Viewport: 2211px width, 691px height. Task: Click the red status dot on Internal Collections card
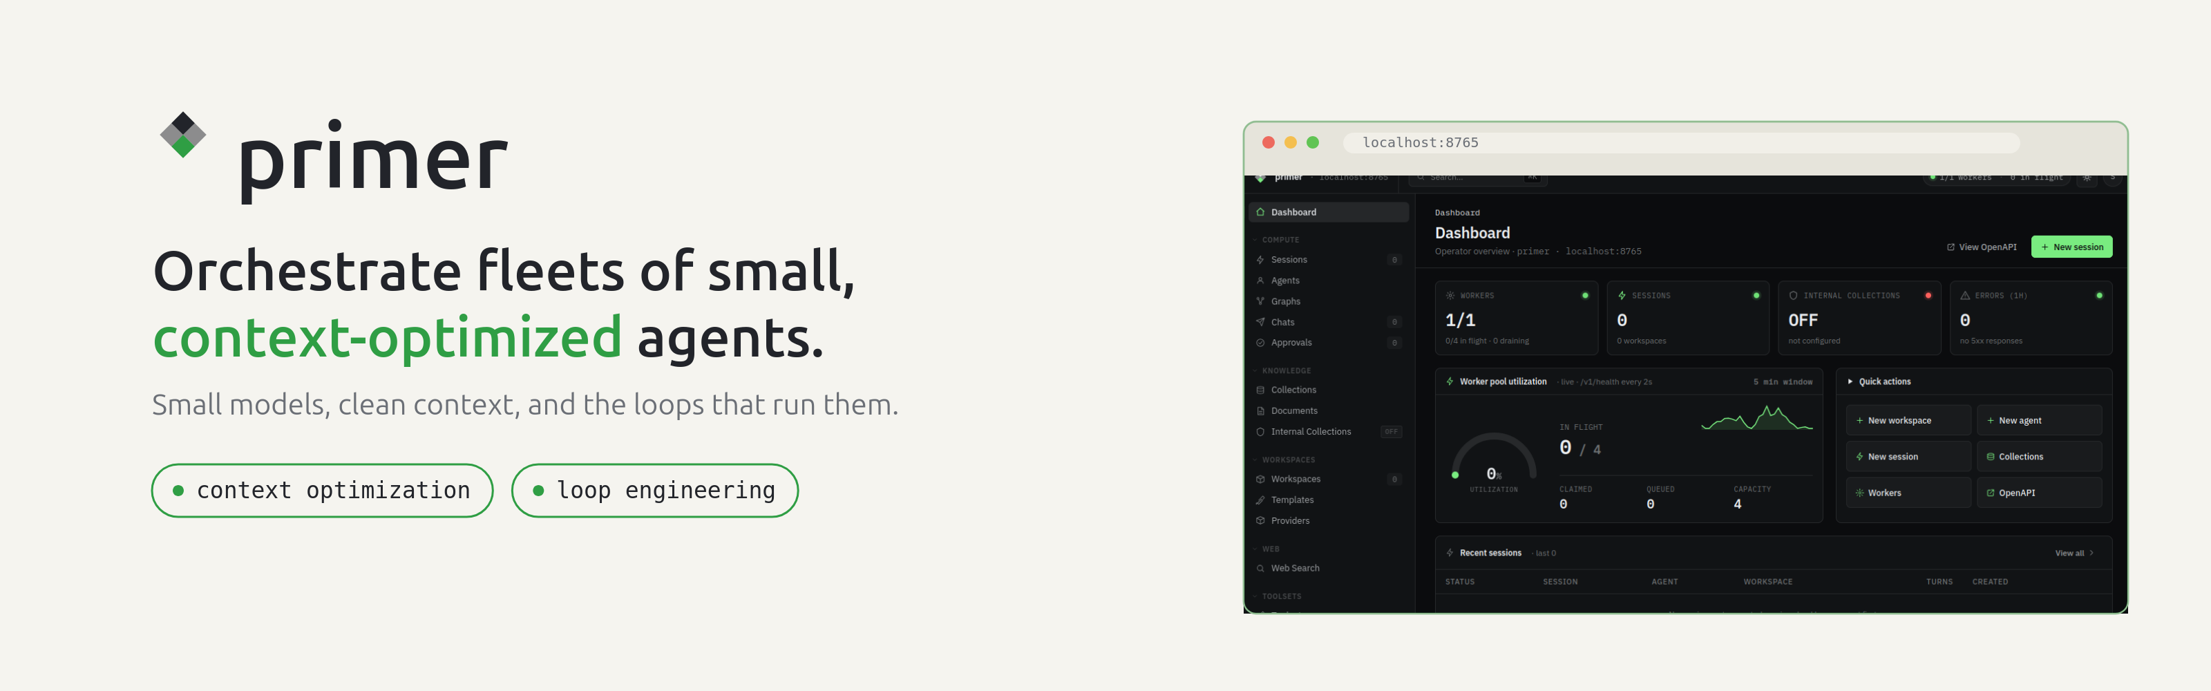pos(1928,295)
